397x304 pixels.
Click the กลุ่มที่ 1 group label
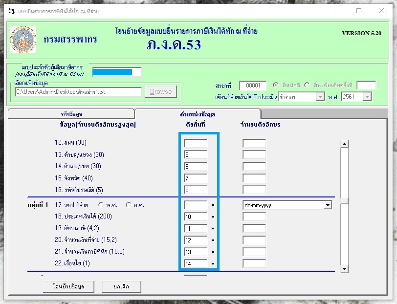click(x=38, y=205)
